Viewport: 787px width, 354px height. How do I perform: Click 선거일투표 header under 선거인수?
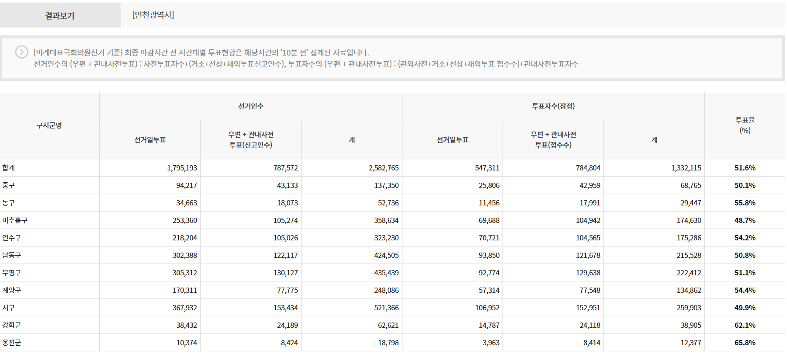tap(150, 140)
